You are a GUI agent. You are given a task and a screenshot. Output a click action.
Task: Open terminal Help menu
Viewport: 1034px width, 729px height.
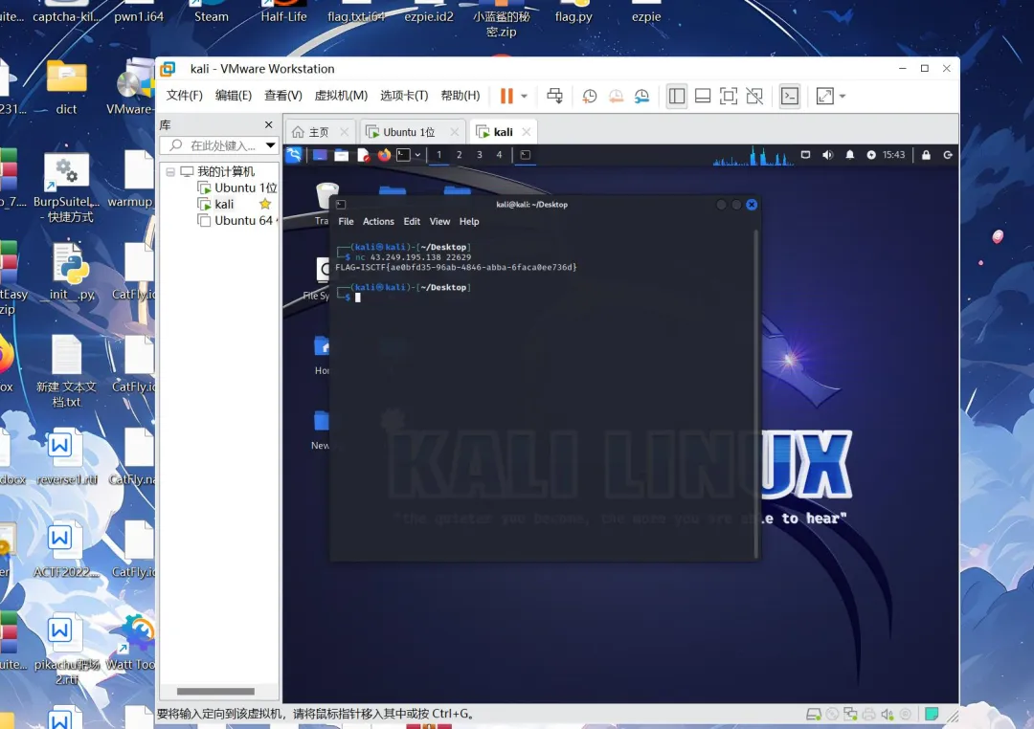[469, 221]
